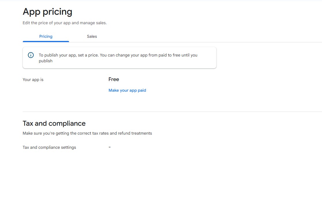Select the Pricing tab
The height and width of the screenshot is (207, 322).
click(x=46, y=36)
